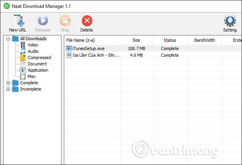Click the red Delete icon

point(87,21)
